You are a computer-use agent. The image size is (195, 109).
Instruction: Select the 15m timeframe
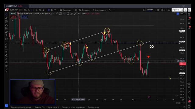[25, 10]
